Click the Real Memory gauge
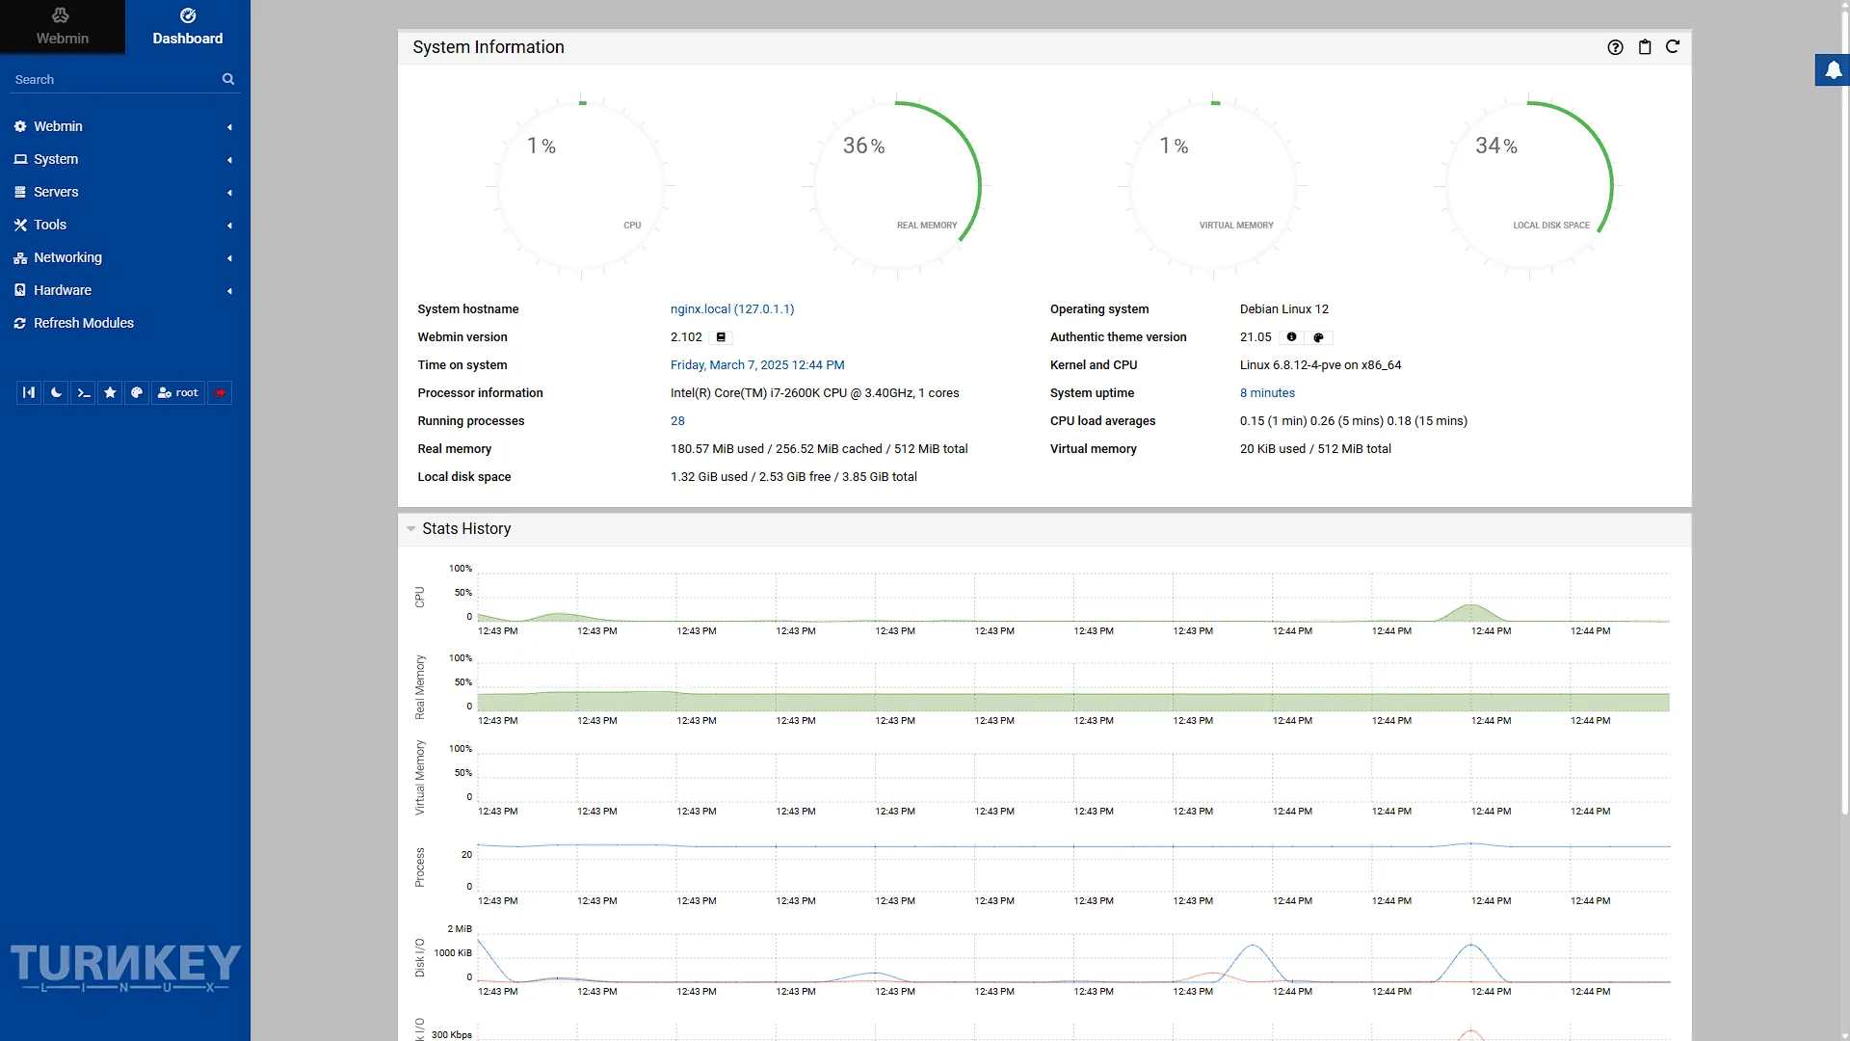This screenshot has height=1041, width=1850. (x=897, y=185)
